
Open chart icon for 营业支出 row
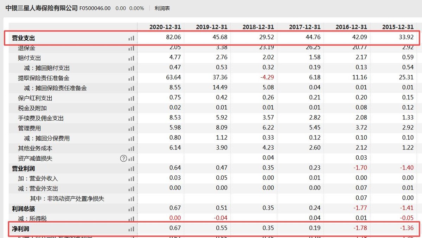[x=131, y=38]
